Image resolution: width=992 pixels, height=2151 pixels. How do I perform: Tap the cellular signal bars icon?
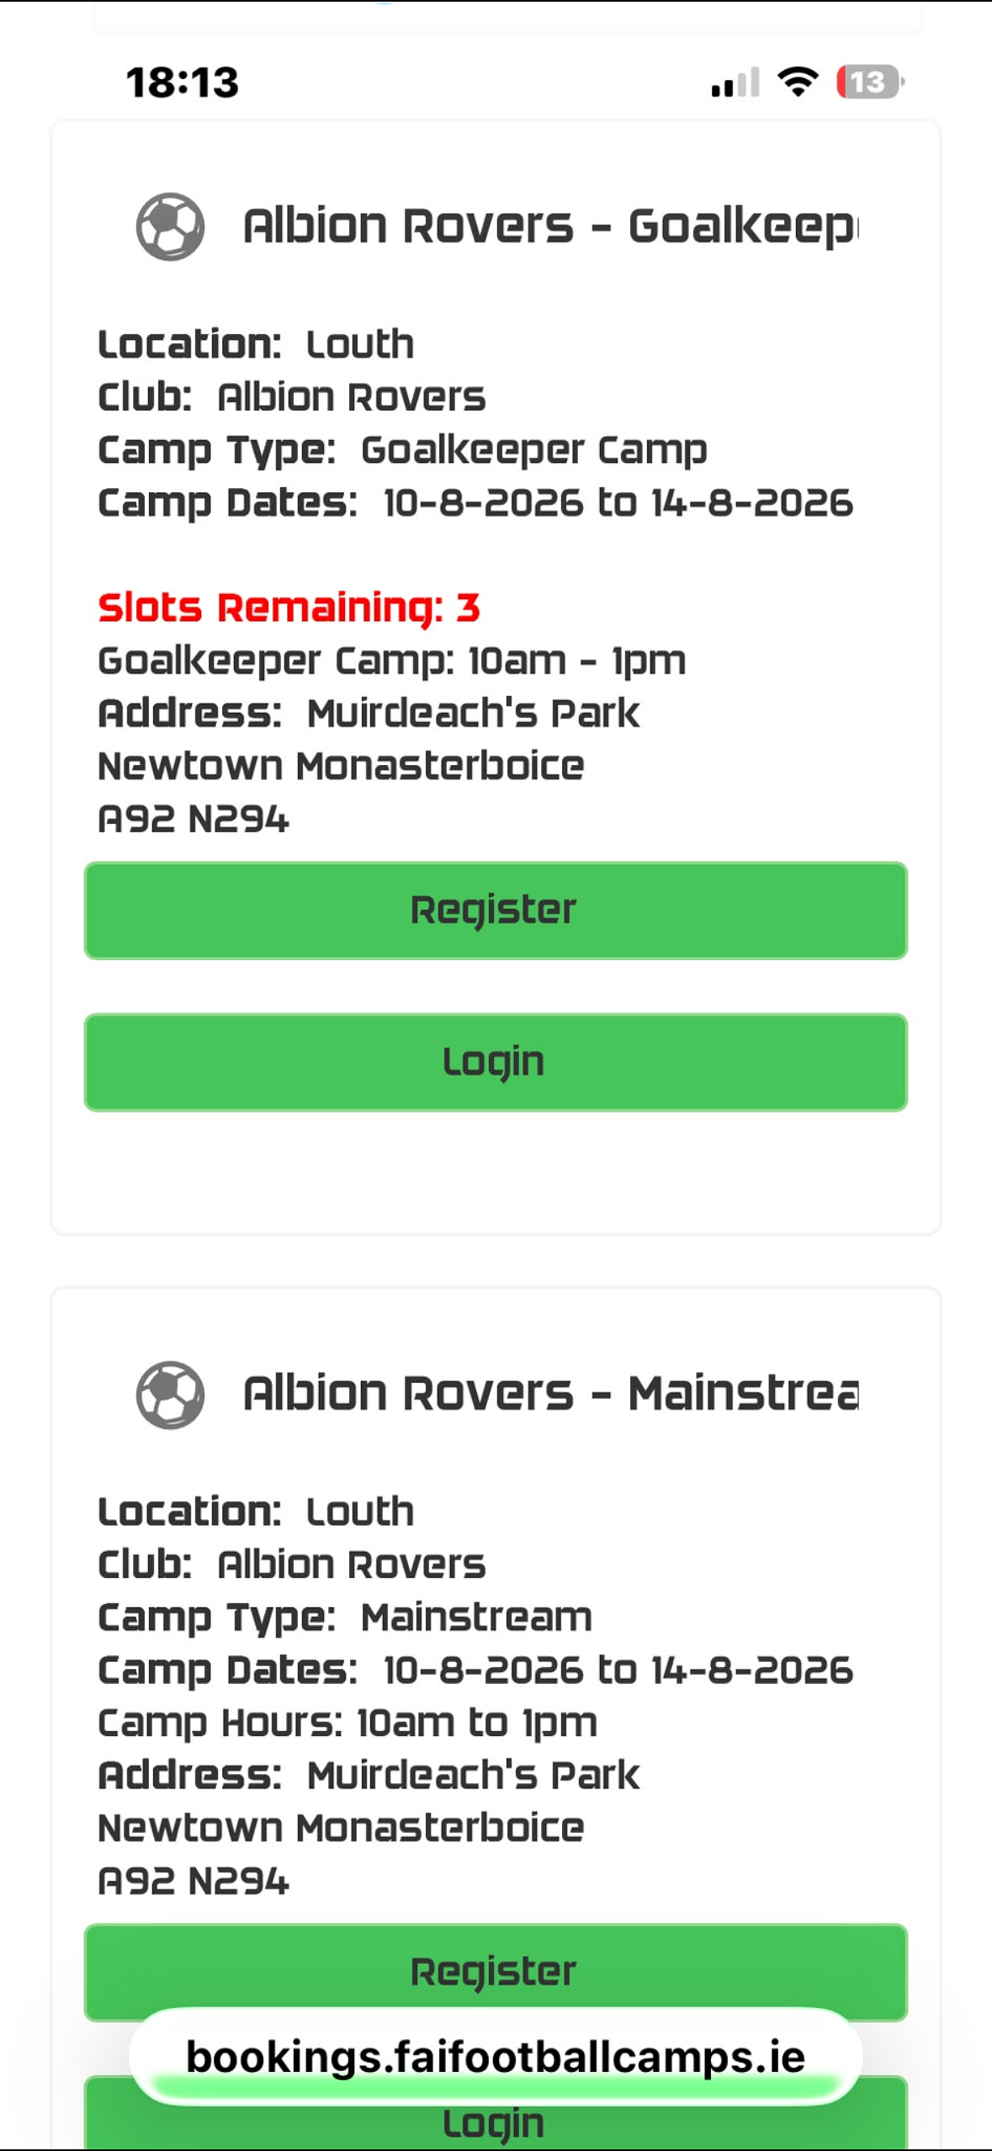coord(735,82)
